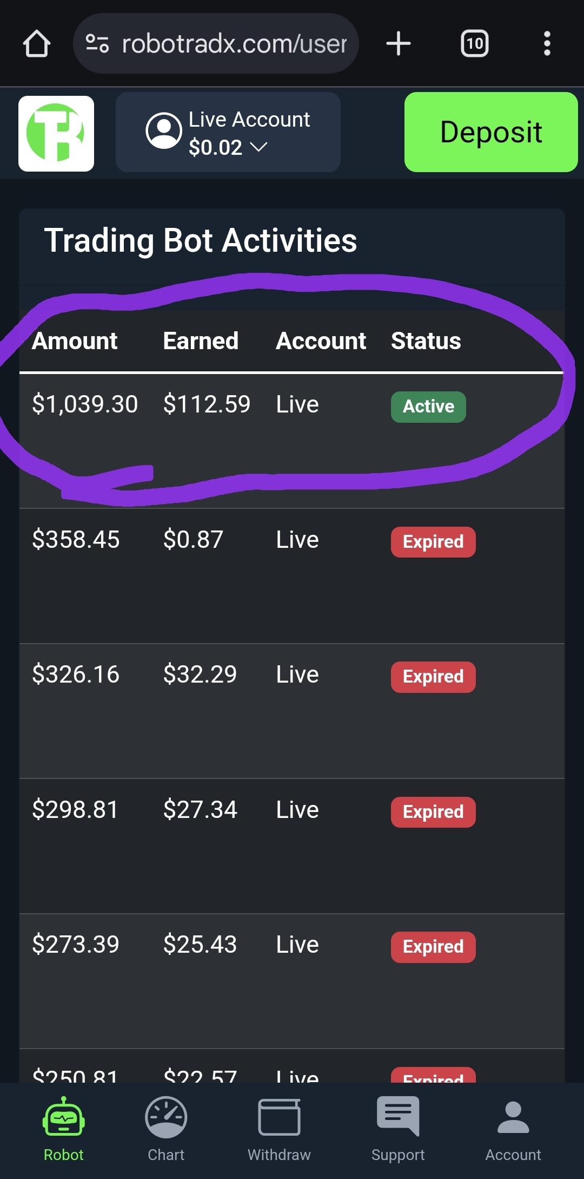Open the Live Account selector
Viewport: 584px width, 1179px height.
[x=228, y=132]
